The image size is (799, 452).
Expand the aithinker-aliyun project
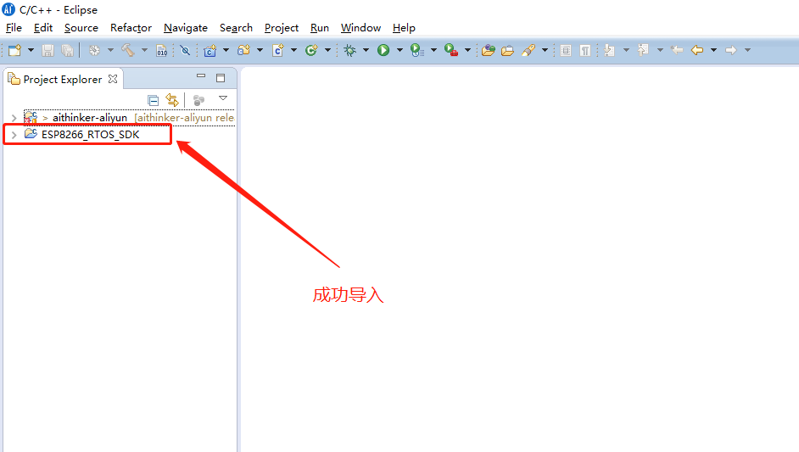(14, 118)
